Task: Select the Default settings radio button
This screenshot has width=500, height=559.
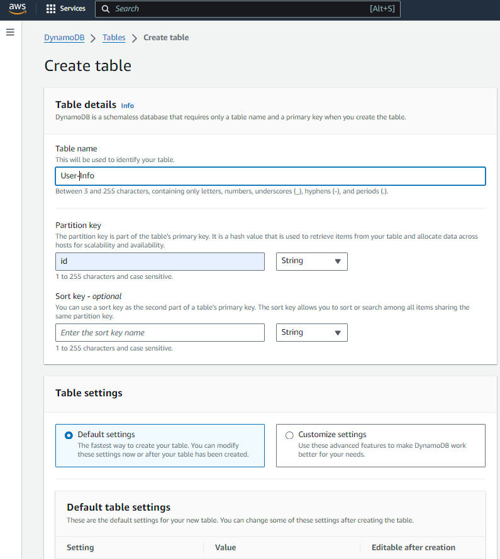Action: click(x=69, y=433)
